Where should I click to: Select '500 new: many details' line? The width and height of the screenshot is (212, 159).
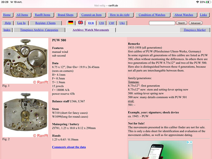(x=157, y=97)
